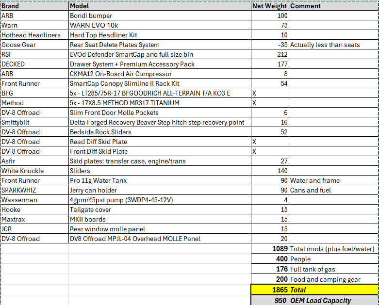Select the 4gpm/45psi pump cell
The width and height of the screenshot is (379, 305).
(x=160, y=200)
